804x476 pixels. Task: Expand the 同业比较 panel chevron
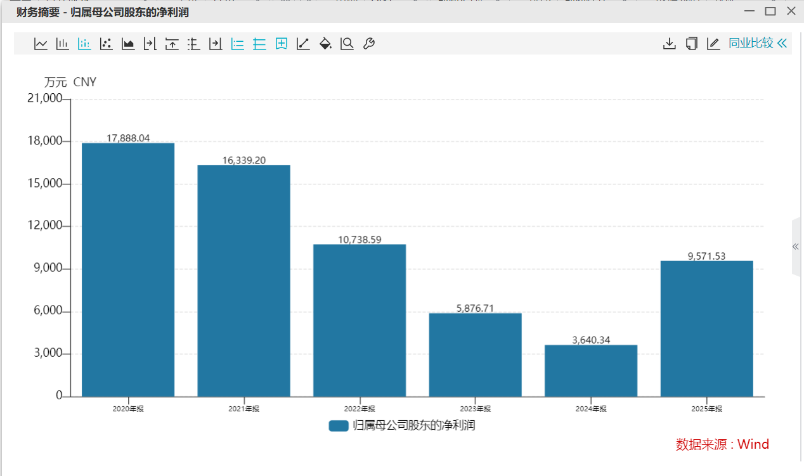782,44
